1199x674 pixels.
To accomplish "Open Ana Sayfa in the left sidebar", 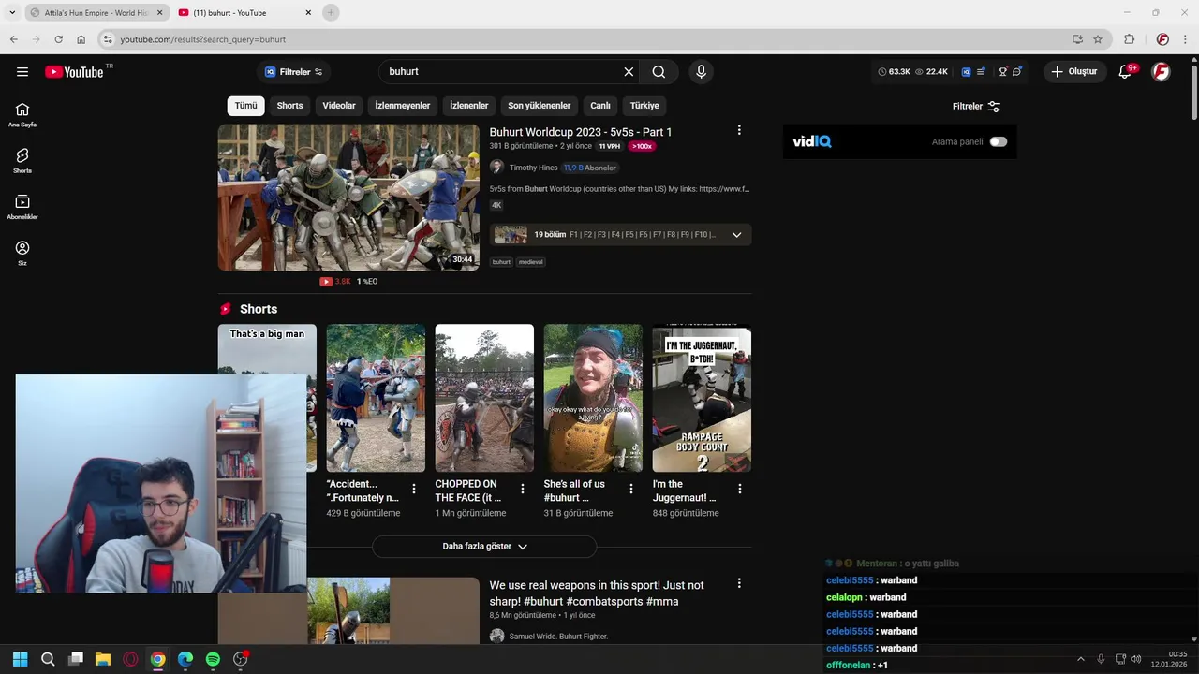I will click(x=22, y=114).
